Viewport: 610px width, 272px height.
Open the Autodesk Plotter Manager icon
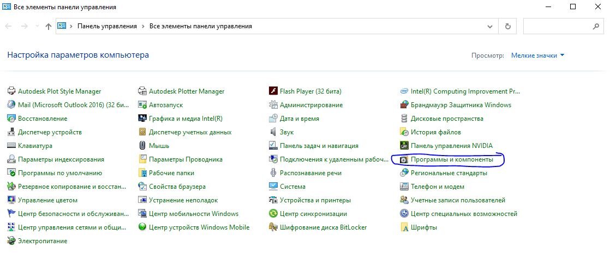pos(142,91)
